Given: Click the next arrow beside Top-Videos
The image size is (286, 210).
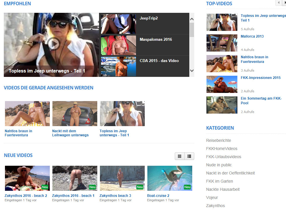Looking at the screenshot, I should [284, 3].
